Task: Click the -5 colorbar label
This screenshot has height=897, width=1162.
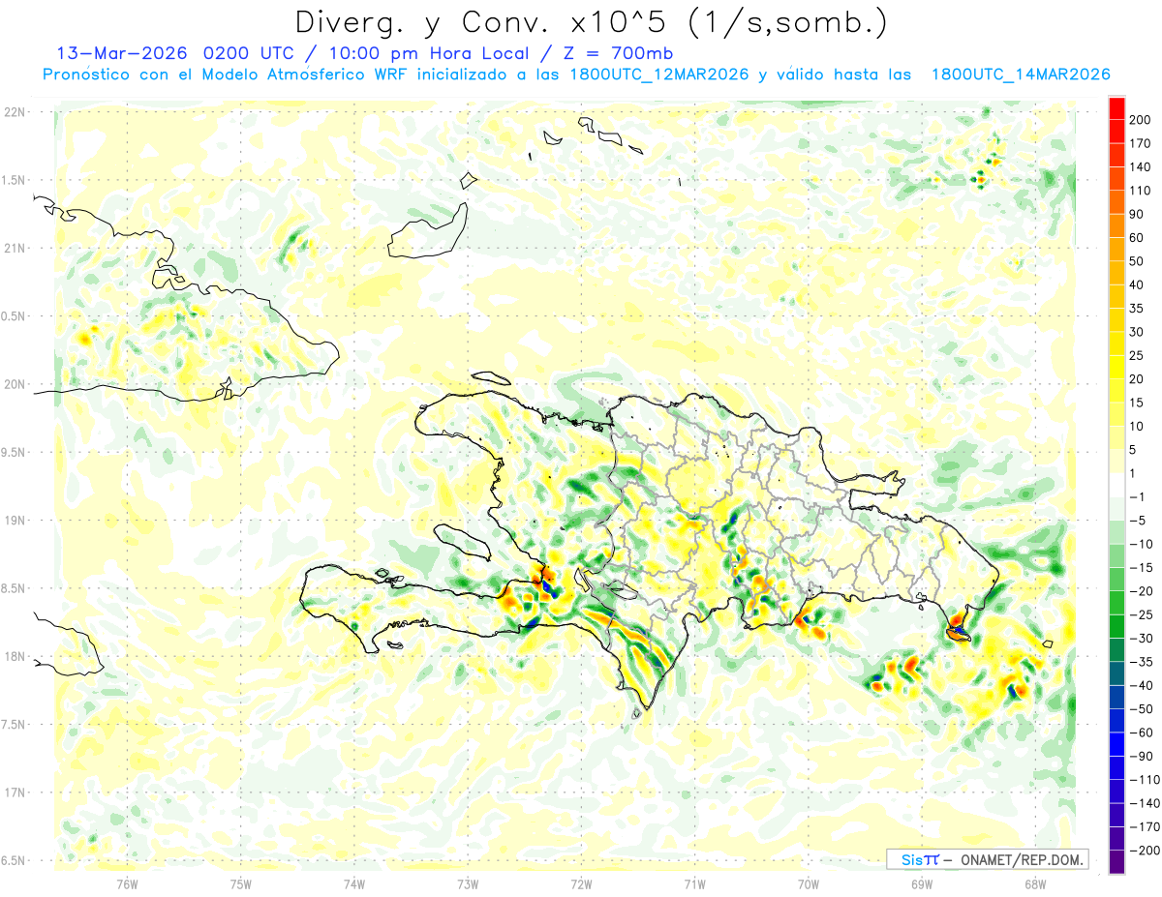Action: [1140, 521]
